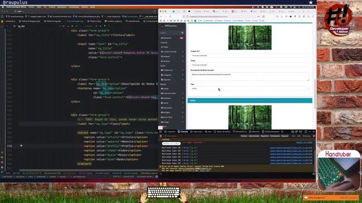Open the Red network tab
The height and width of the screenshot is (203, 362).
[208, 131]
